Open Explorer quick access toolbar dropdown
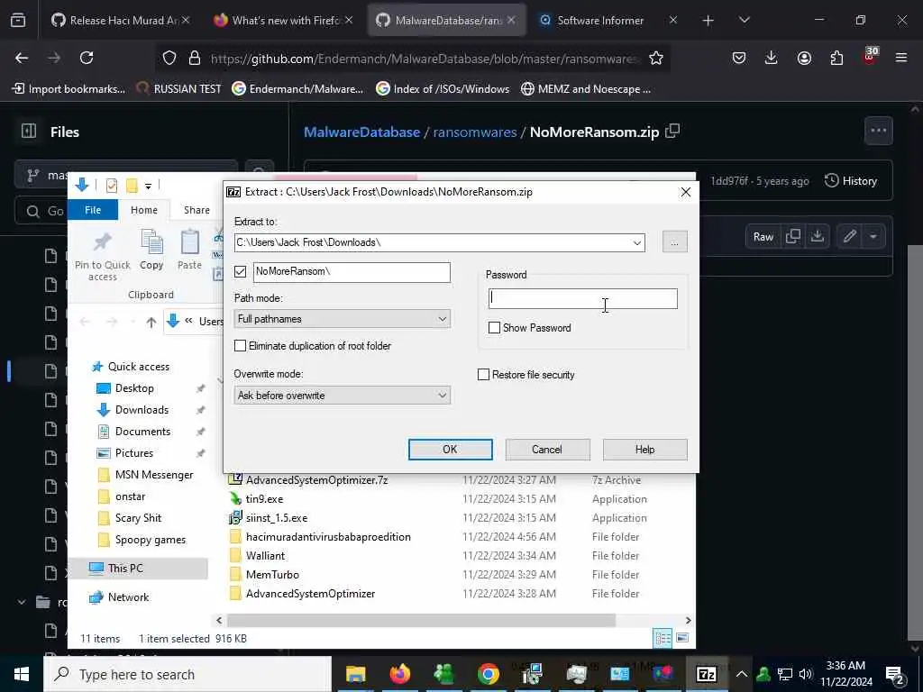This screenshot has height=692, width=923. pyautogui.click(x=149, y=186)
